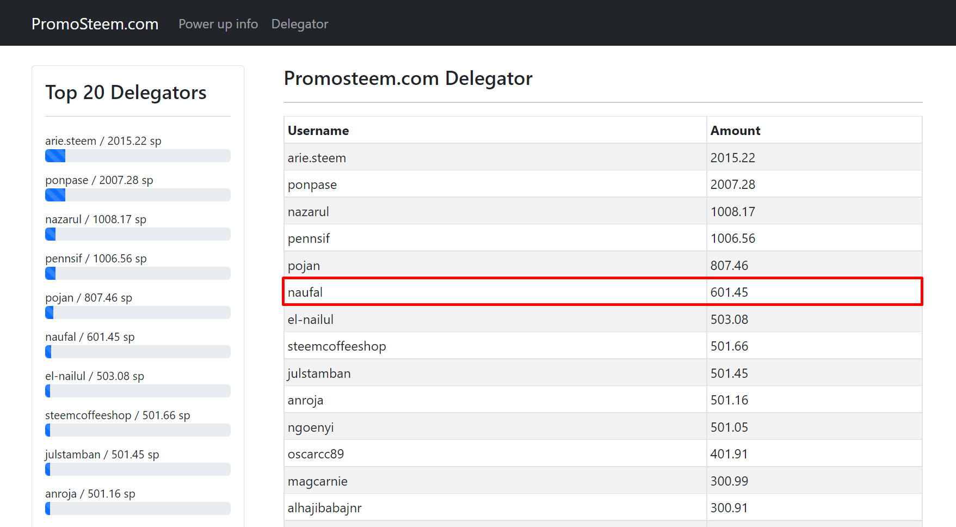Click amount cell '401.91'

(814, 454)
